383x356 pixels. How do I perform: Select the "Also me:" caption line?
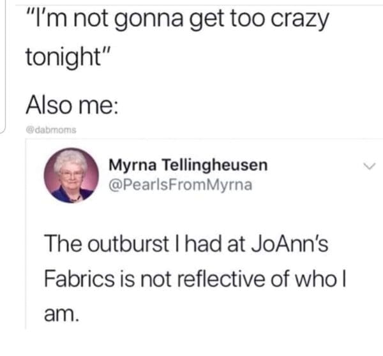tap(71, 104)
